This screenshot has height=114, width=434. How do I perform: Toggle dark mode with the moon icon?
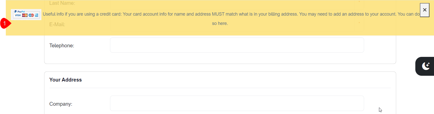(426, 66)
